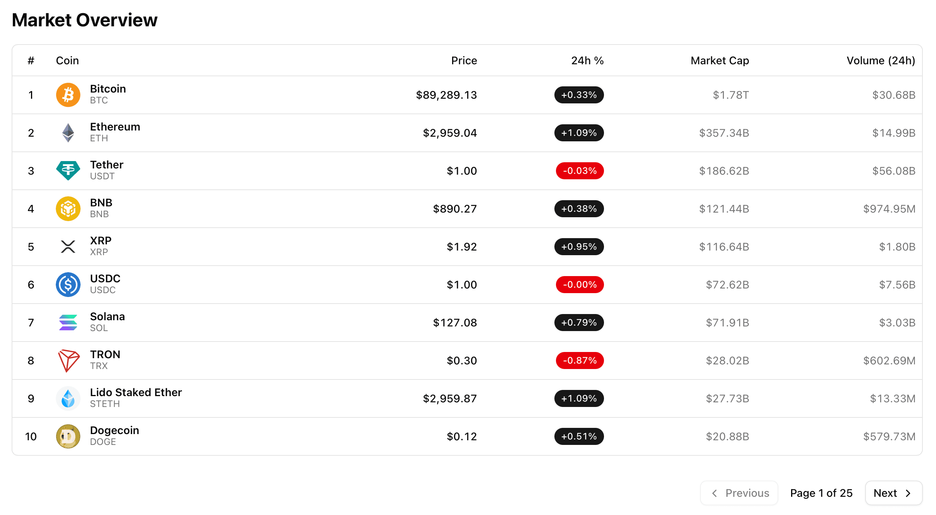
Task: Go to the next page of coins
Action: click(x=893, y=493)
